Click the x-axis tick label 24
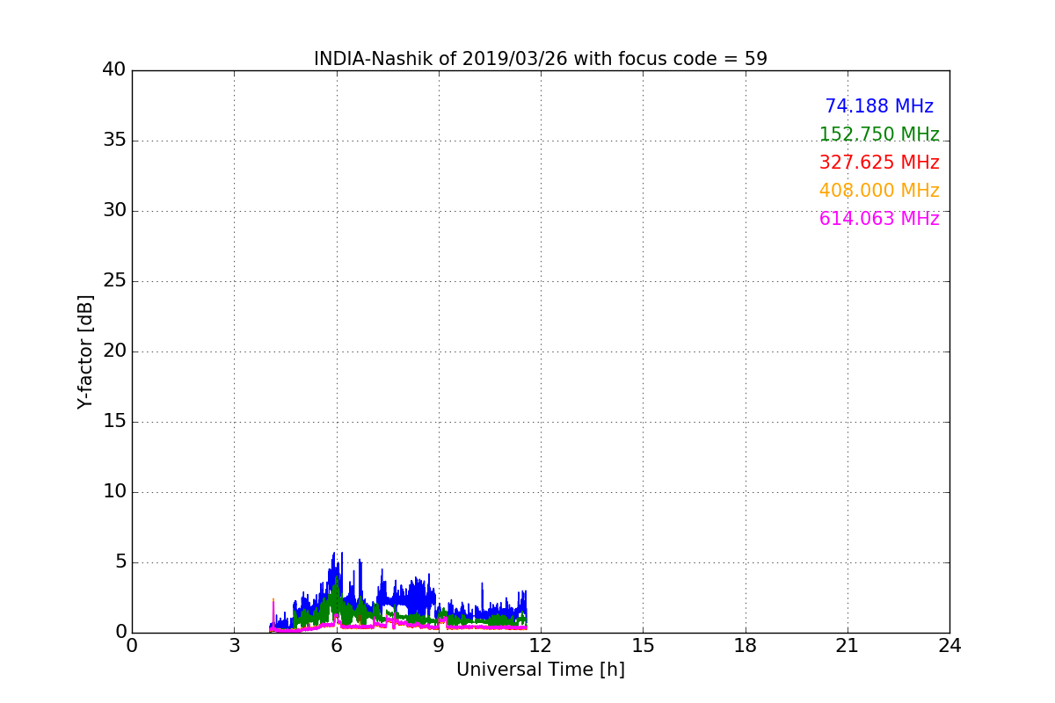Screen dimensions: 1055x703 tap(949, 646)
